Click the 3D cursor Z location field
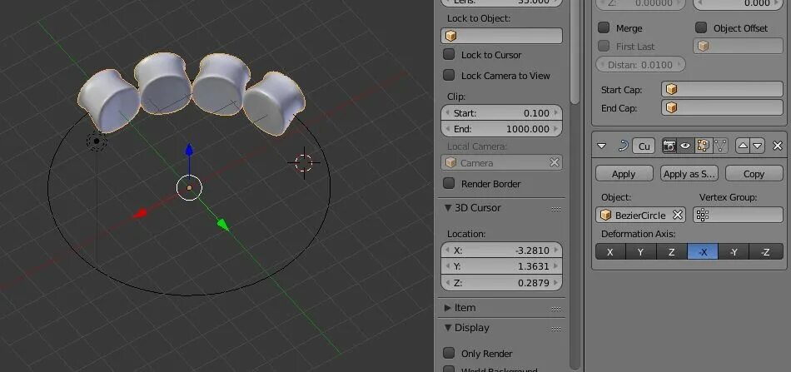Image resolution: width=791 pixels, height=372 pixels. click(501, 283)
